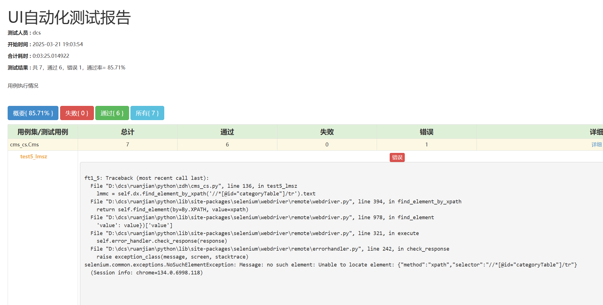Click the red 错误 status badge

[x=397, y=157]
